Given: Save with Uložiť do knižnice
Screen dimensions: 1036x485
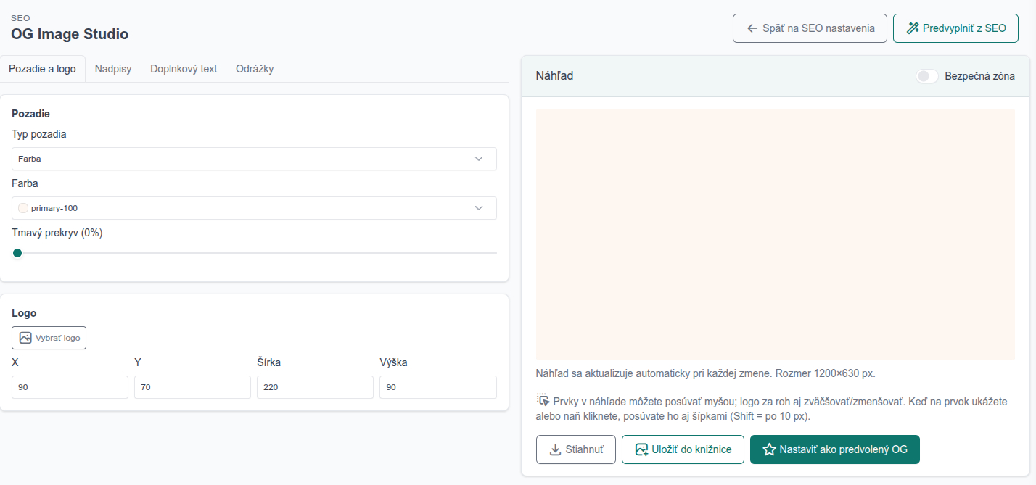Looking at the screenshot, I should pyautogui.click(x=683, y=449).
